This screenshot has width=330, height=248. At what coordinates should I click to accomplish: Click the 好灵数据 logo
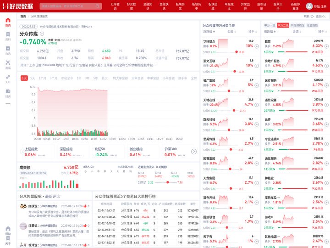coord(18,6)
